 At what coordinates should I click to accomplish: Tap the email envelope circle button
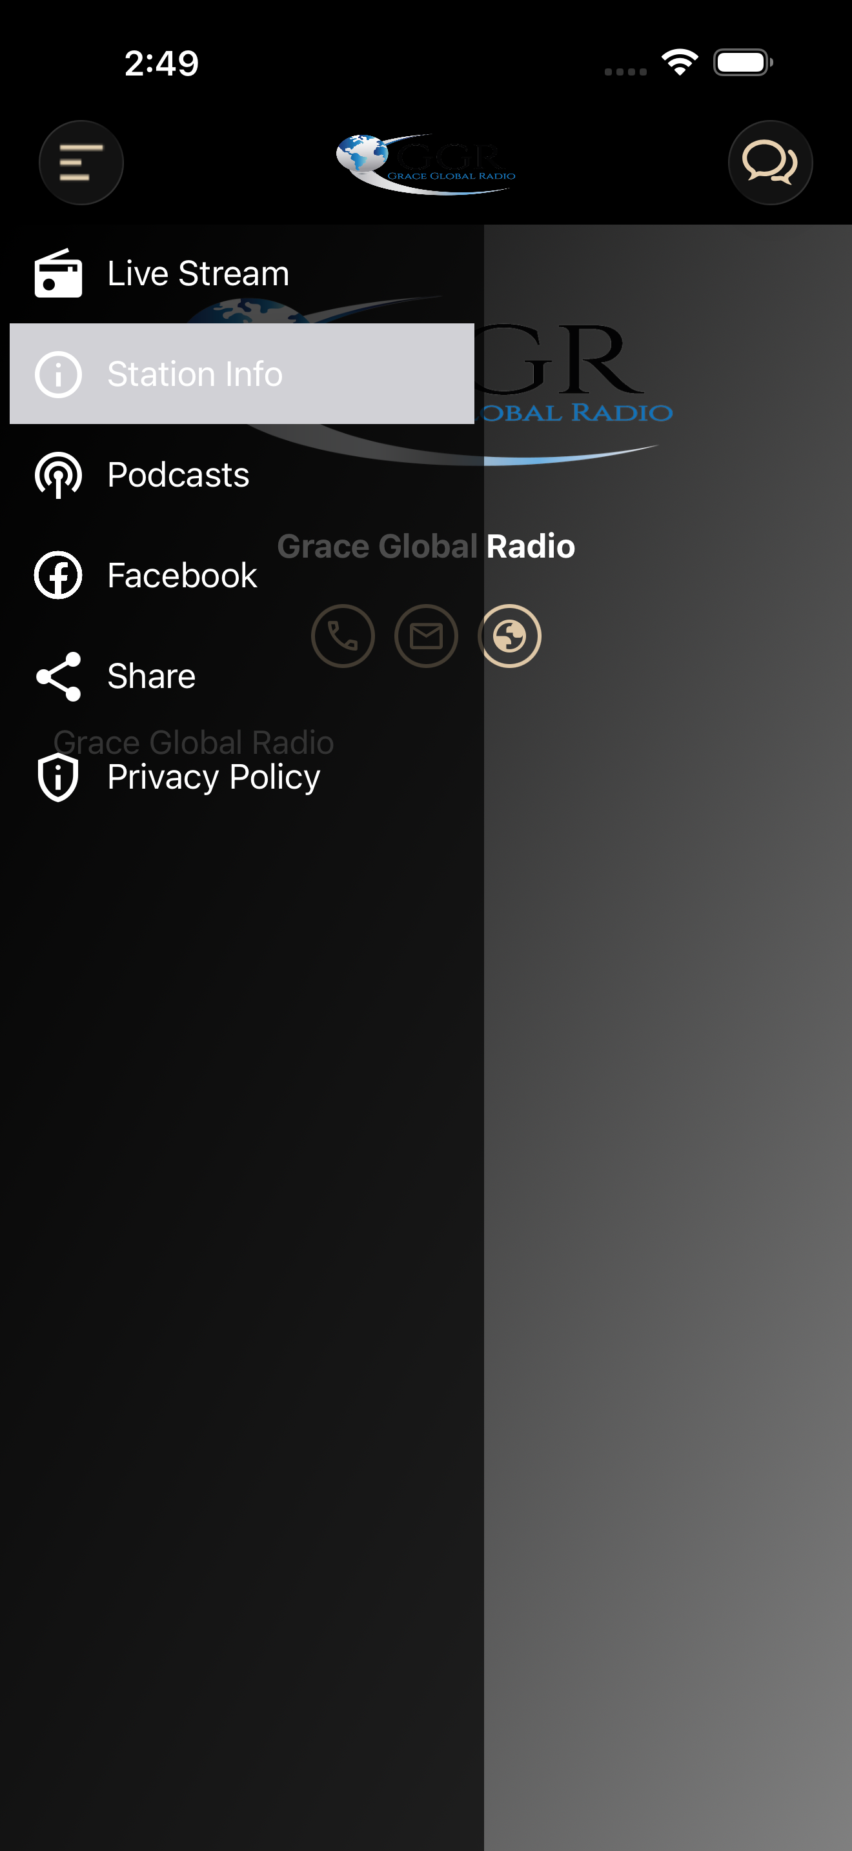tap(426, 636)
